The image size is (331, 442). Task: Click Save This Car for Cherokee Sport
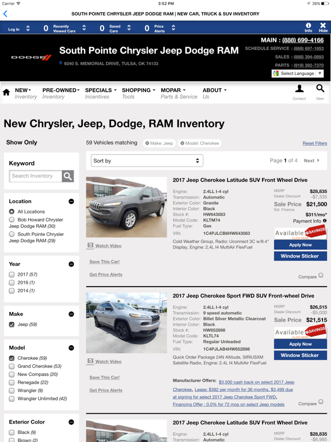tap(105, 377)
